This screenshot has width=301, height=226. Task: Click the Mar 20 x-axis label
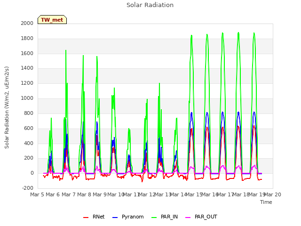[273, 194]
